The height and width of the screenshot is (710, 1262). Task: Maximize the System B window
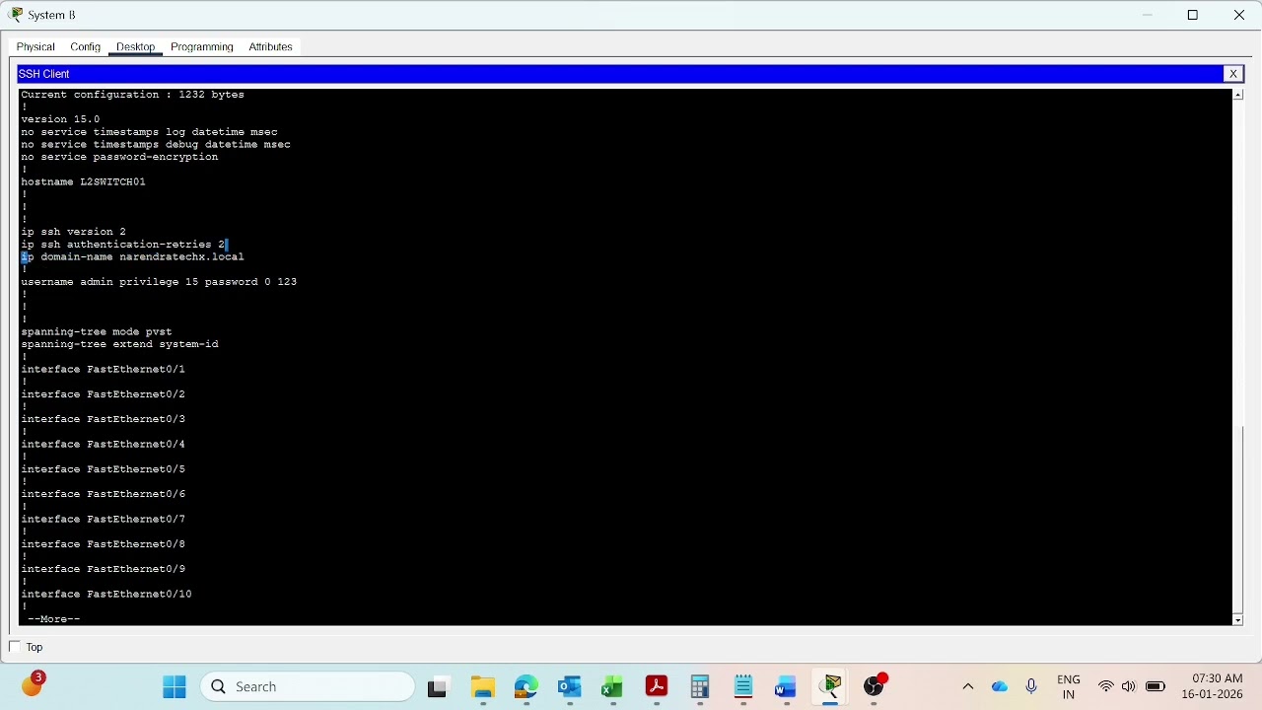(1193, 15)
